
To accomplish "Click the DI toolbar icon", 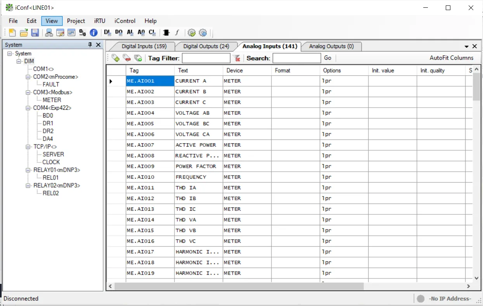I will (x=107, y=33).
